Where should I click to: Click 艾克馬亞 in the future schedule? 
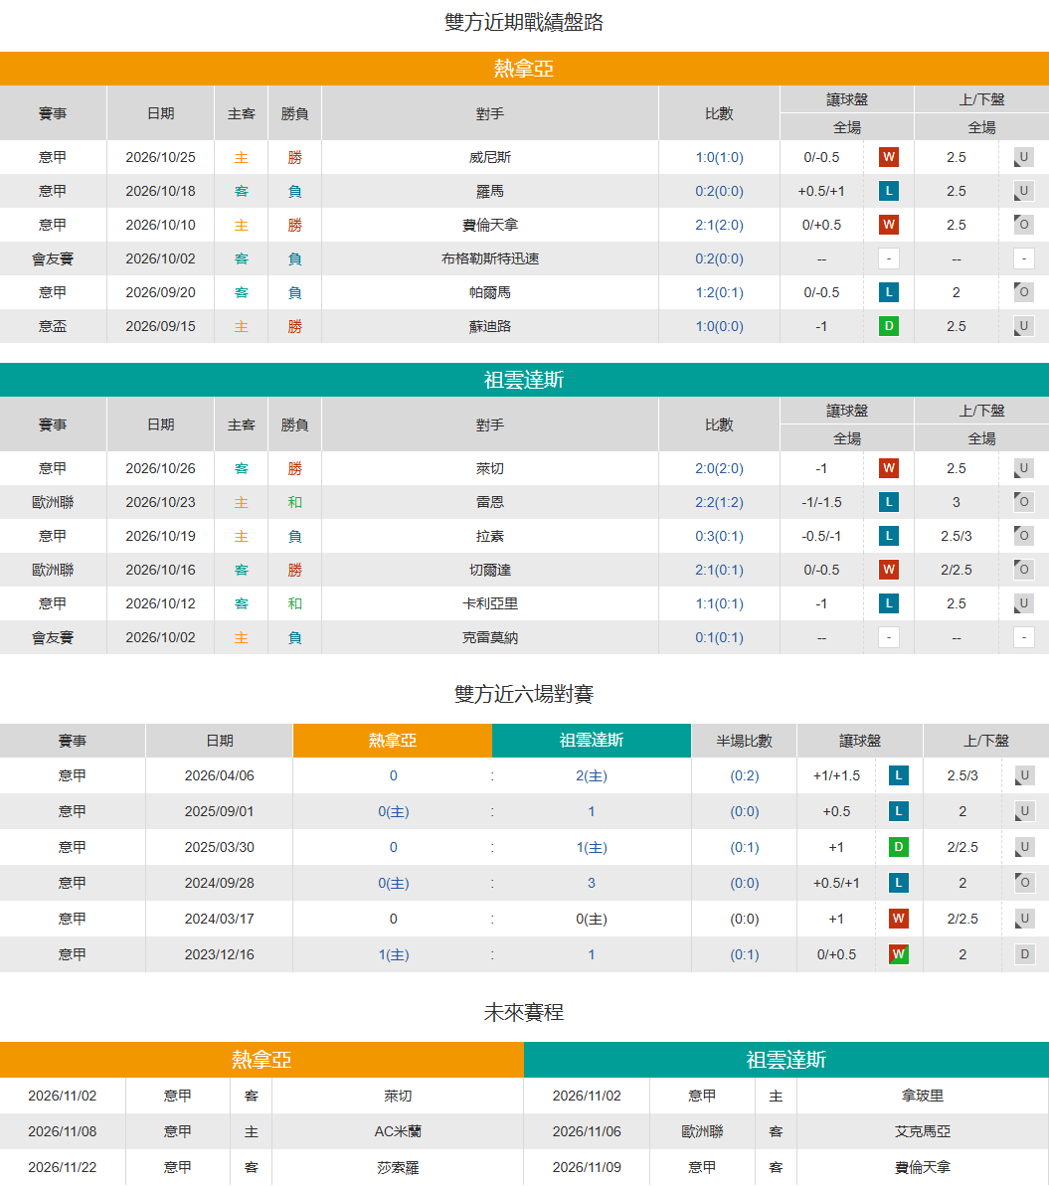[923, 1131]
